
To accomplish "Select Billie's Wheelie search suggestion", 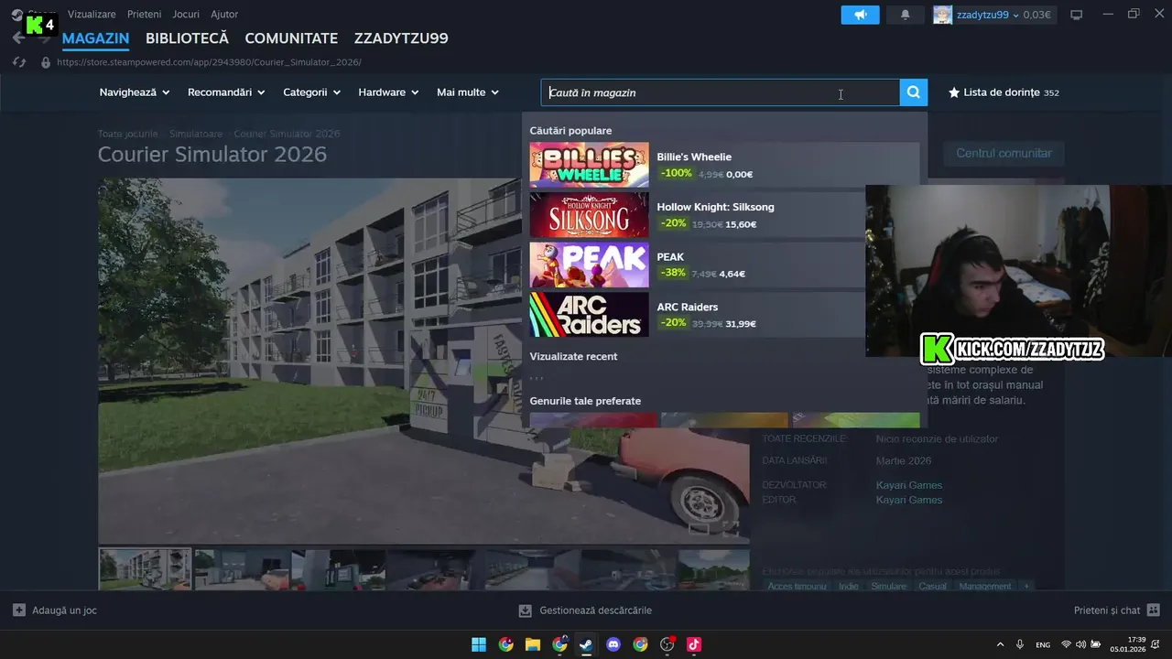I will pyautogui.click(x=724, y=165).
